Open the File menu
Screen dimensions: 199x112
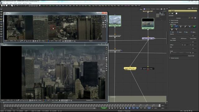[4, 3]
